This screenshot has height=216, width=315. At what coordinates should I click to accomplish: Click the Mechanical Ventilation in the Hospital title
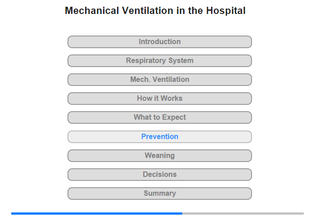155,10
